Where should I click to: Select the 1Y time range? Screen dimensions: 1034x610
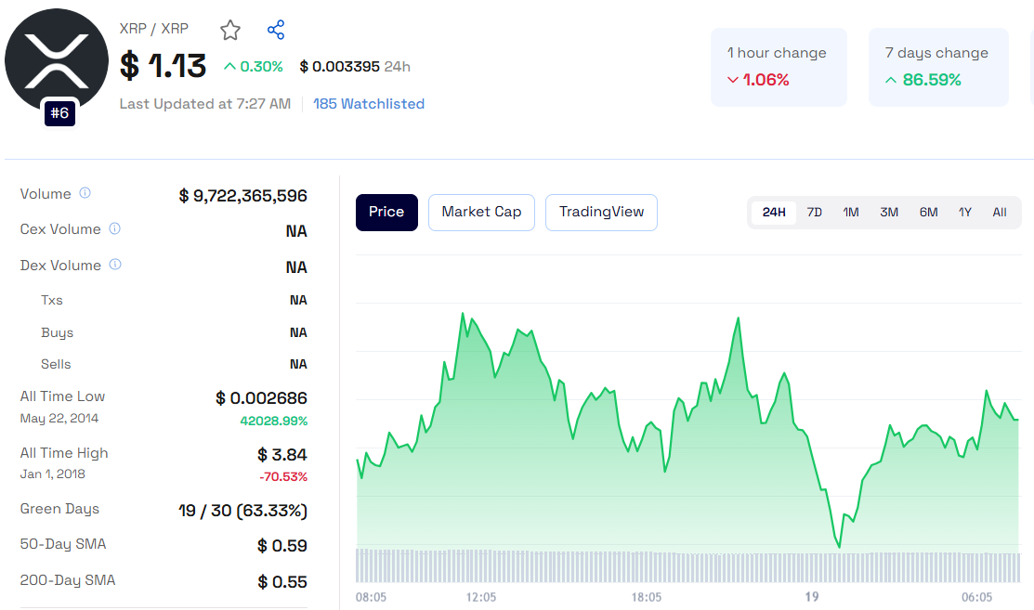[964, 212]
